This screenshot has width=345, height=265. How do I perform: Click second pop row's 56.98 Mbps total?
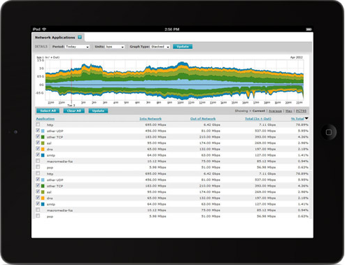click(266, 216)
